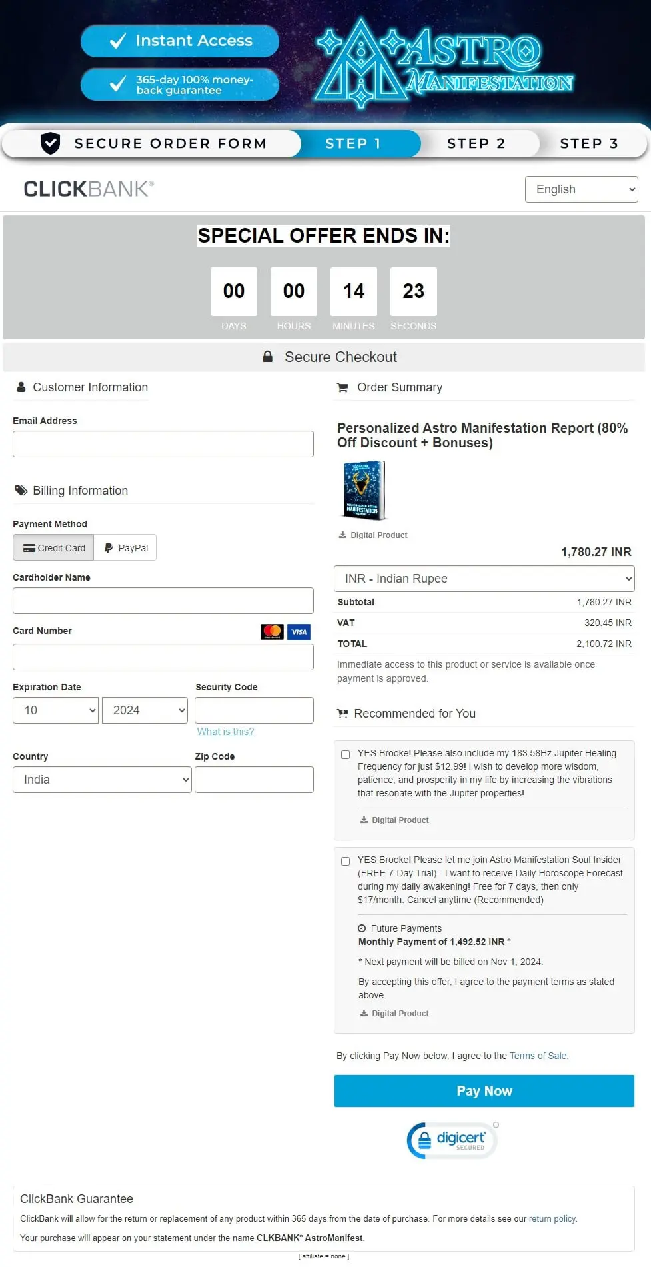Click the Mastercard card icon
The width and height of the screenshot is (651, 1267).
pyautogui.click(x=272, y=631)
